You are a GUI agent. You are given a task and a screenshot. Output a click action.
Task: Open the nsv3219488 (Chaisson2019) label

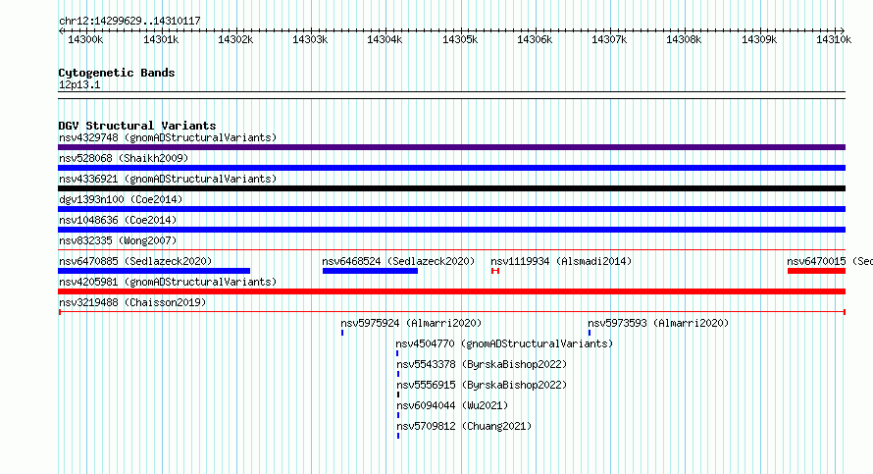(x=132, y=302)
